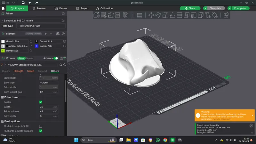The width and height of the screenshot is (256, 144).
Task: Open the Plate type dropdown
Action: coord(41,26)
